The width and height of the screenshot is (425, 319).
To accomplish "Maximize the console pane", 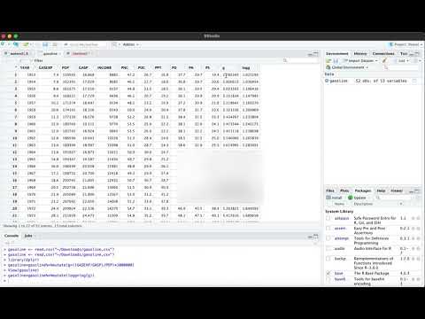I will 316,237.
